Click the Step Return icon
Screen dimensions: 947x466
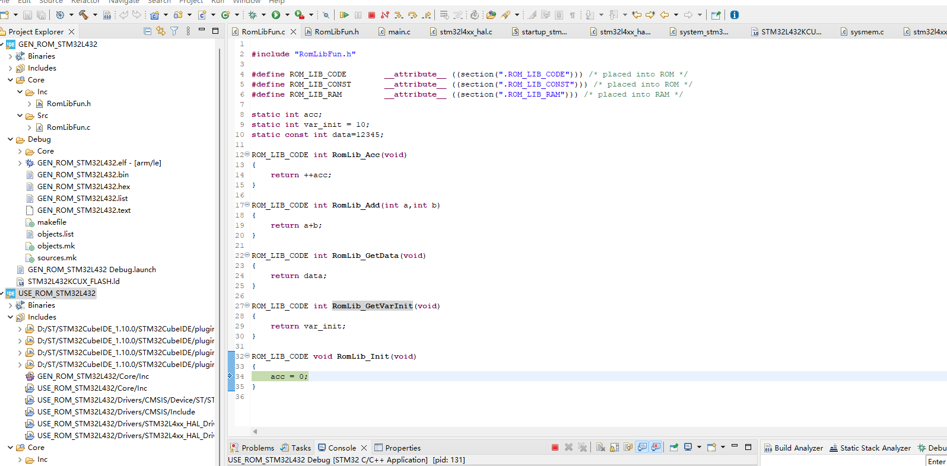[426, 15]
